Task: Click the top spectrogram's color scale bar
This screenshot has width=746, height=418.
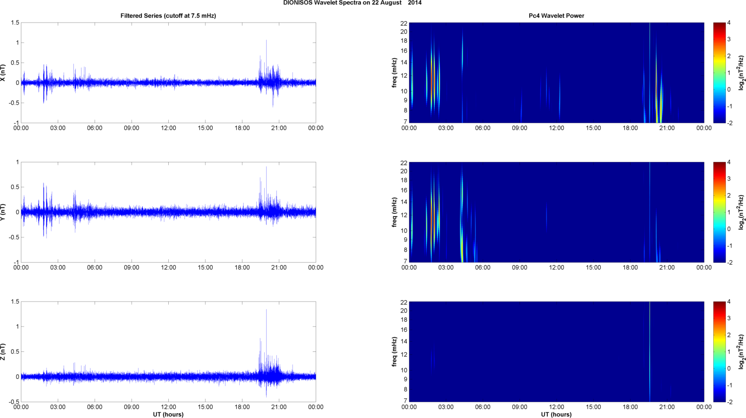Action: click(719, 72)
